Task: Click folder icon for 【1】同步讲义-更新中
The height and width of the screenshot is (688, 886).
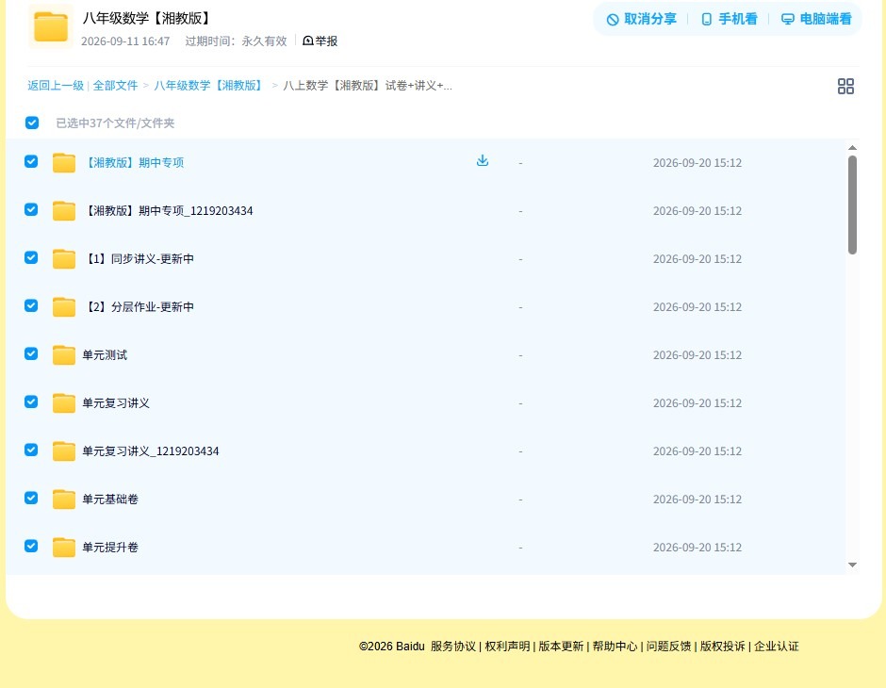Action: 64,258
